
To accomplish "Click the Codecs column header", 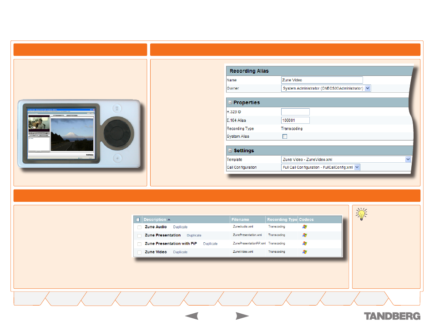I will pyautogui.click(x=306, y=220).
